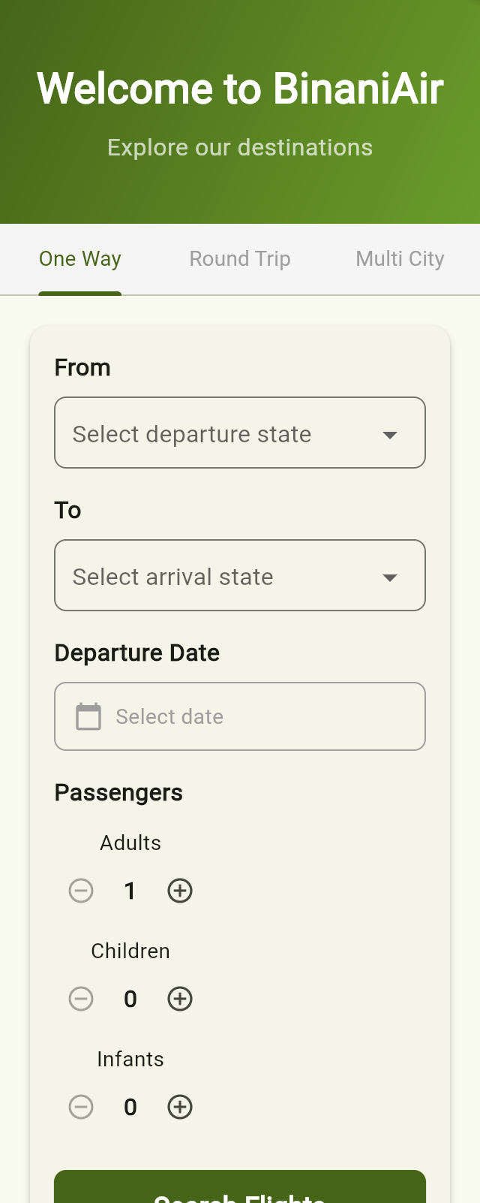The width and height of the screenshot is (480, 1203).
Task: Decrease the Infants count with the minus icon
Action: pos(81,1107)
